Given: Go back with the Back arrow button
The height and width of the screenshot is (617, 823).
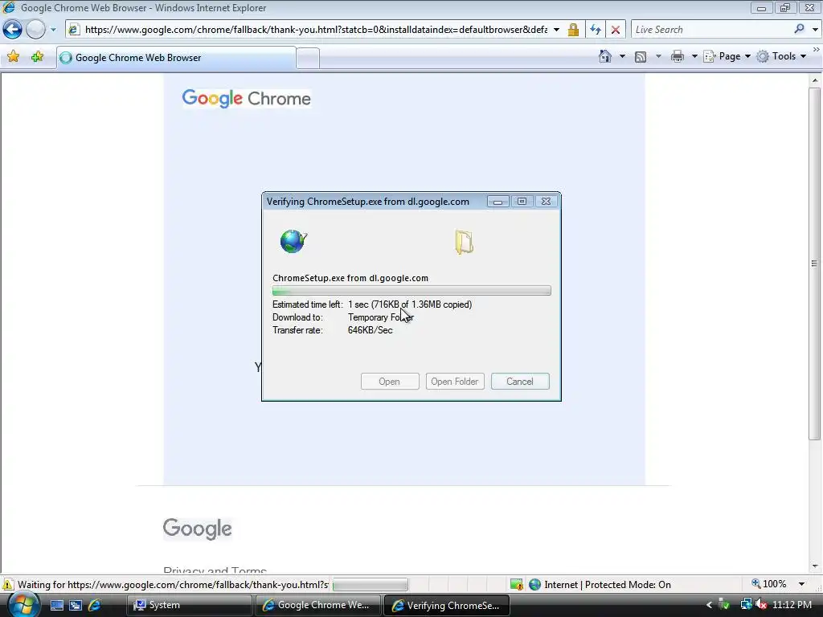Looking at the screenshot, I should point(12,30).
